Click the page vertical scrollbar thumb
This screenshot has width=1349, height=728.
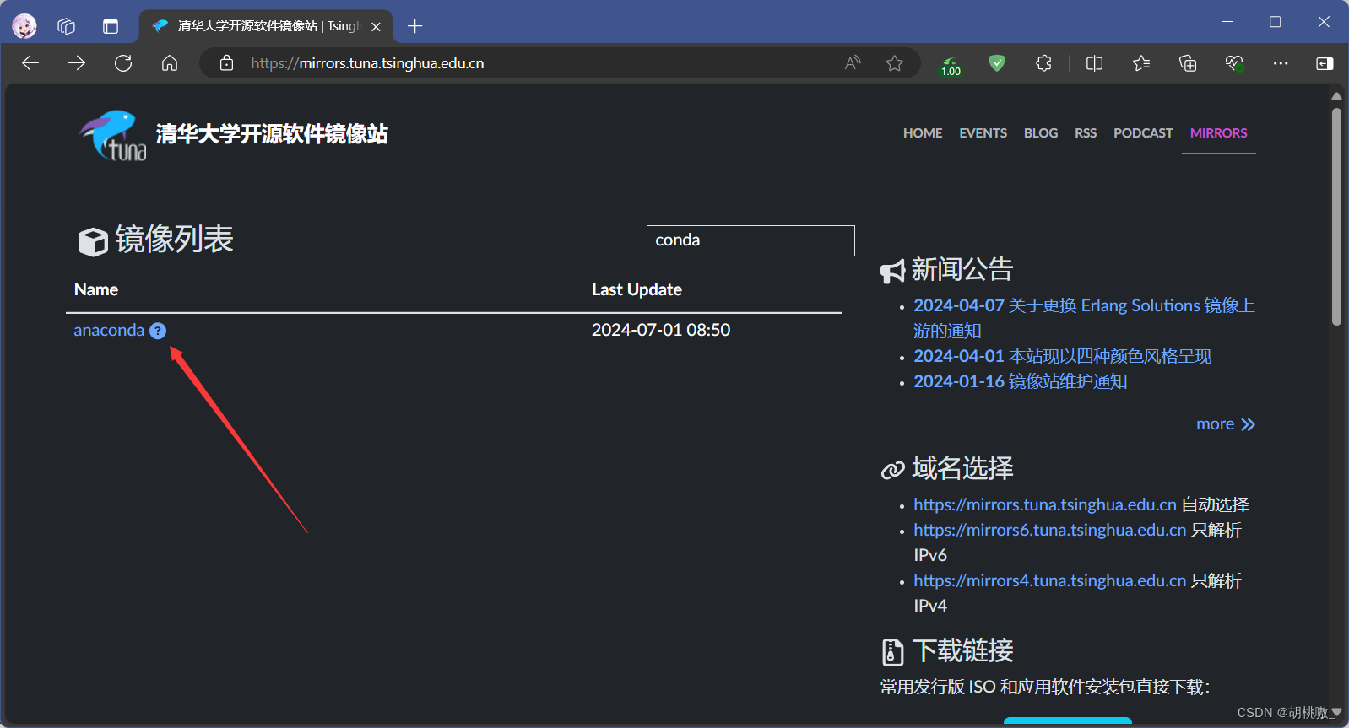point(1336,217)
